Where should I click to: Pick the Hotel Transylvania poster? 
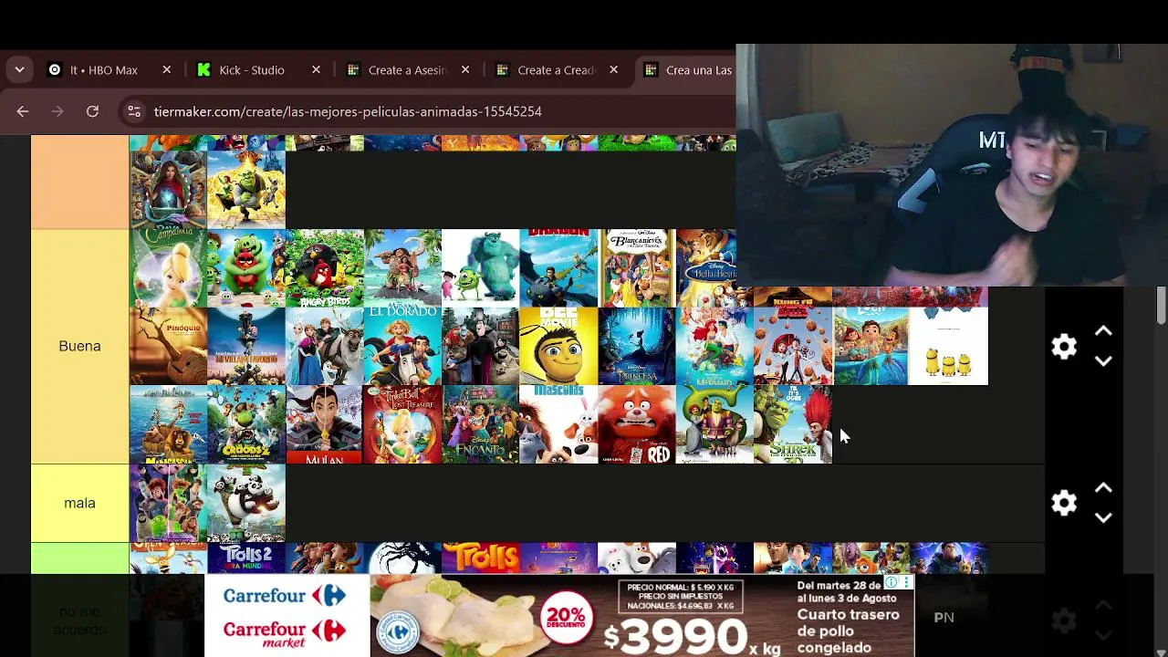[481, 347]
